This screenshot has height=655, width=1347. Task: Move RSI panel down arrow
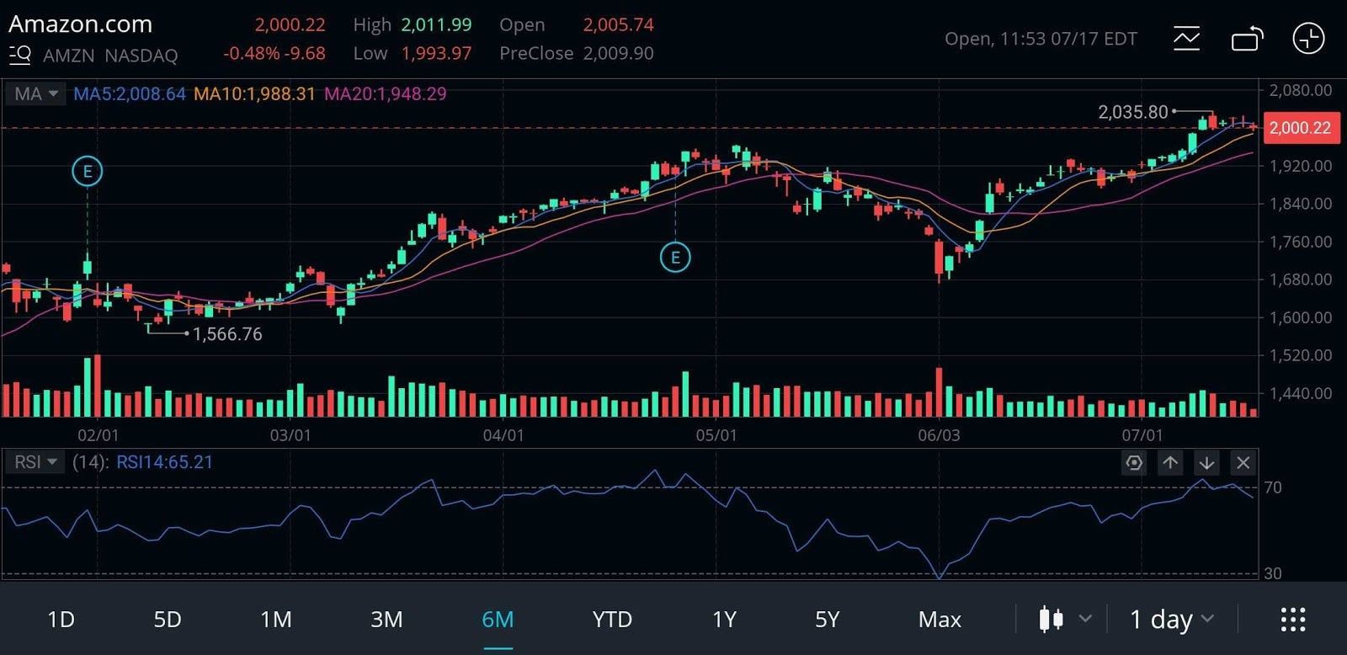click(1206, 462)
